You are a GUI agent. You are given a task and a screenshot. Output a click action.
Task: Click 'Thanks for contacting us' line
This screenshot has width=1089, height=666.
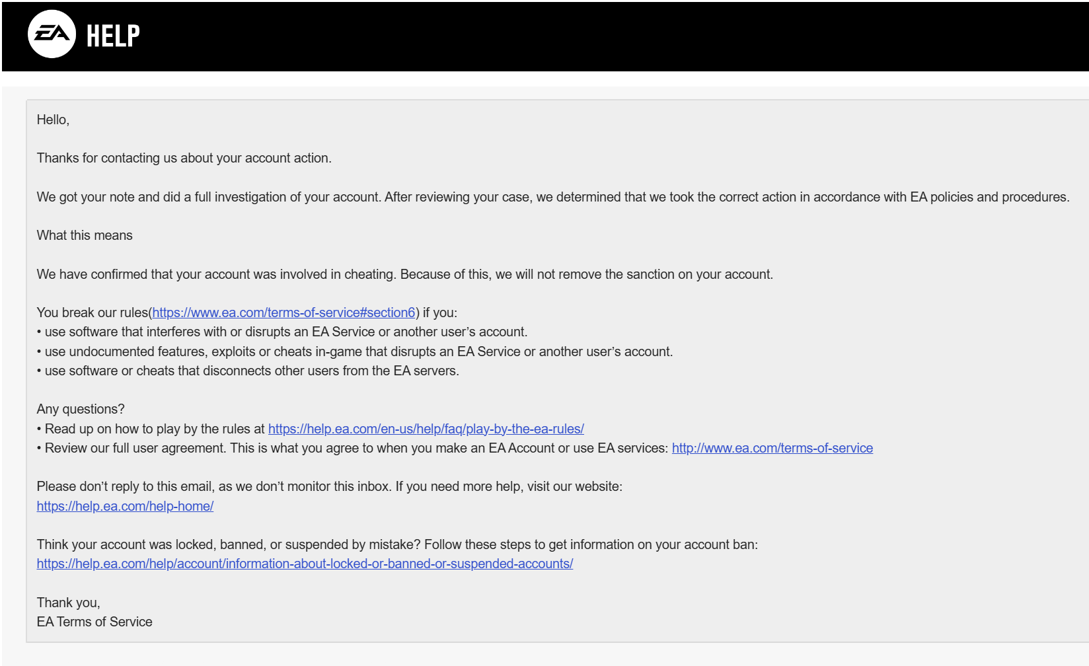184,158
